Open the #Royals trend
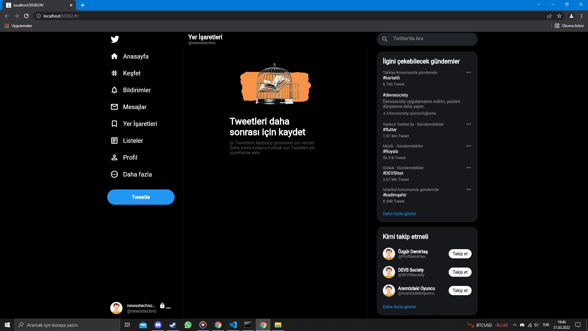 click(390, 151)
